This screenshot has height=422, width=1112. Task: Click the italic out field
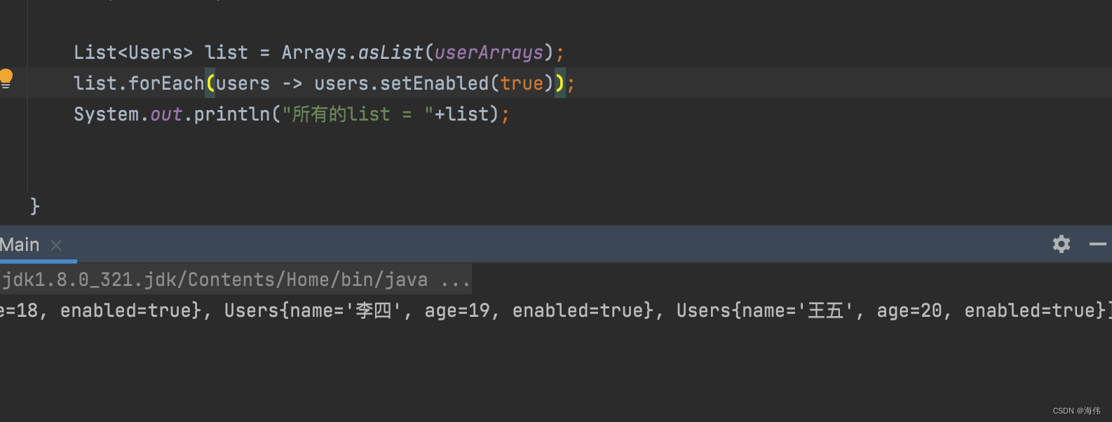[x=166, y=114]
